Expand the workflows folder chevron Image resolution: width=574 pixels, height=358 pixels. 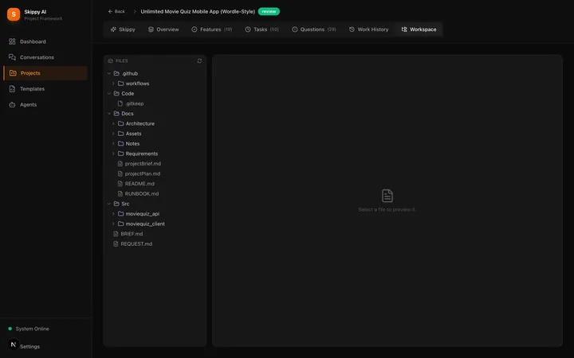[113, 84]
